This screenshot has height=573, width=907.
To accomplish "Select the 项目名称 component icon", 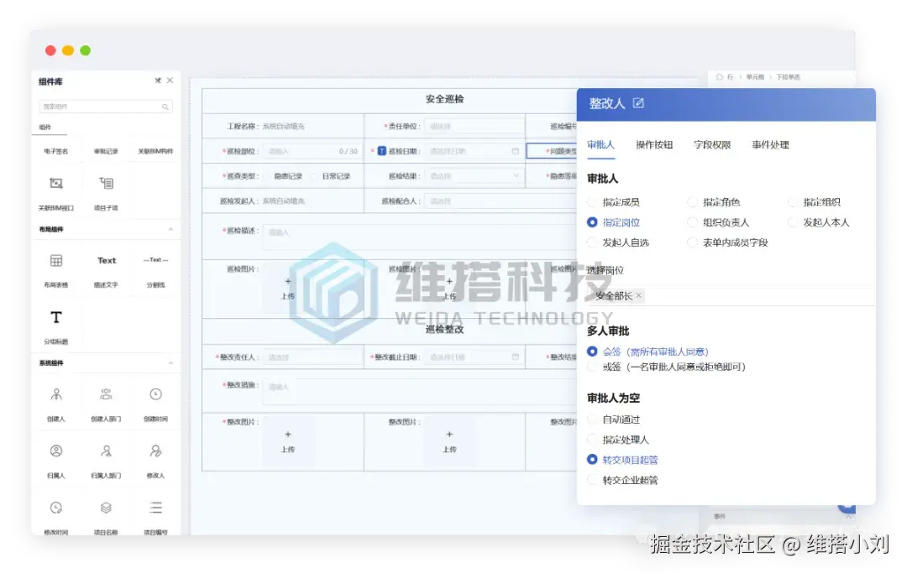I will click(106, 508).
